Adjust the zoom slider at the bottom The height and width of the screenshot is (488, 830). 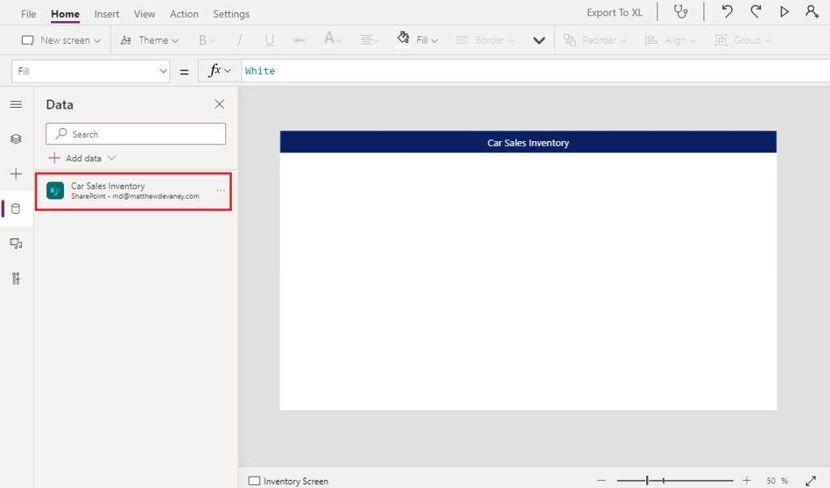click(648, 480)
